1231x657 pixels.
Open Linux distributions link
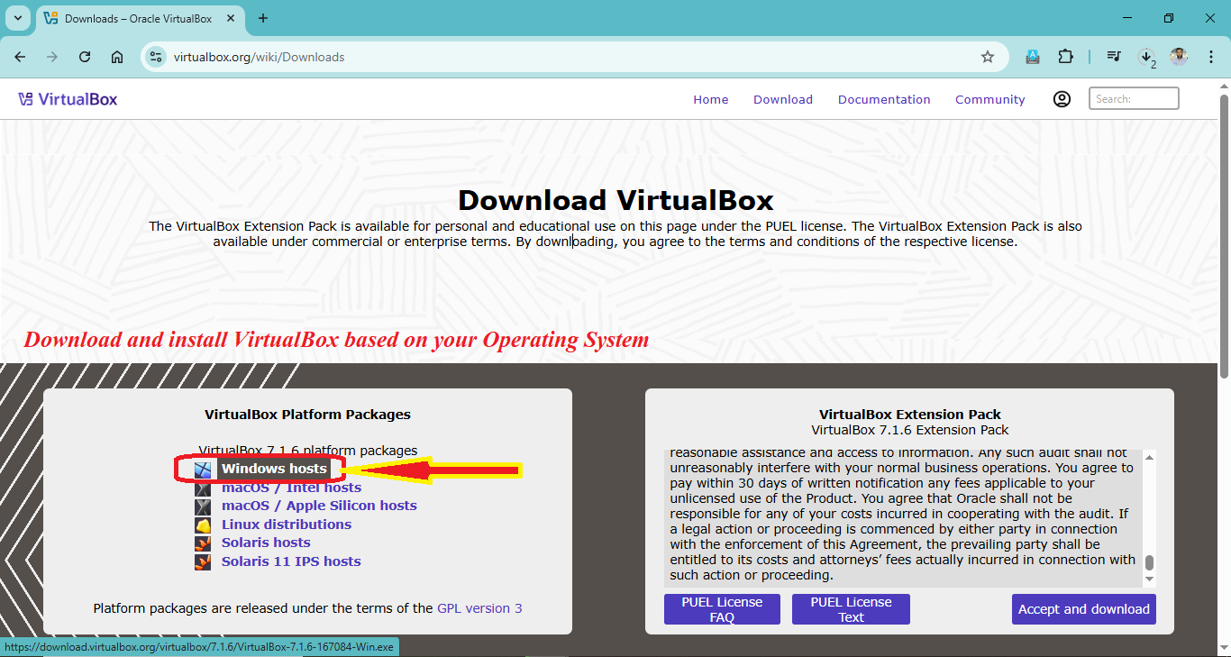coord(287,525)
